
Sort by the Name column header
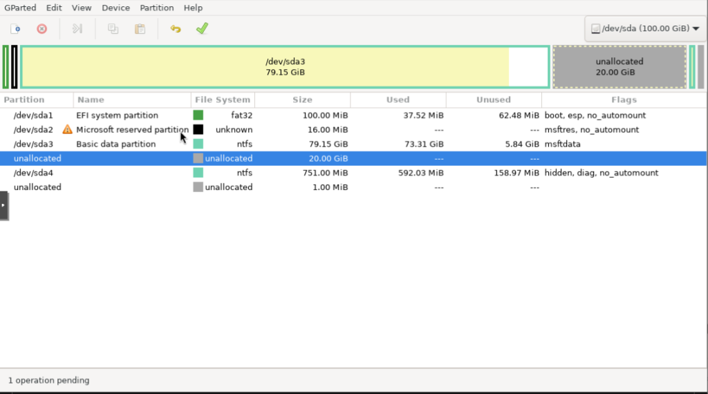[x=132, y=100]
